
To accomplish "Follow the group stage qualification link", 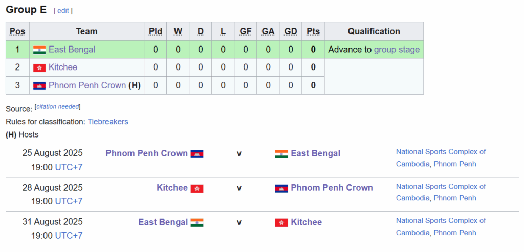I will [x=397, y=50].
